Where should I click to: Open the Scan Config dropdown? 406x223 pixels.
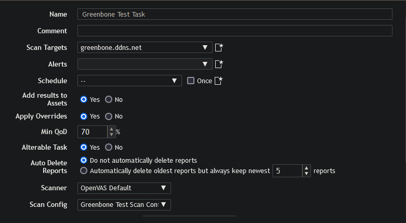coord(124,205)
